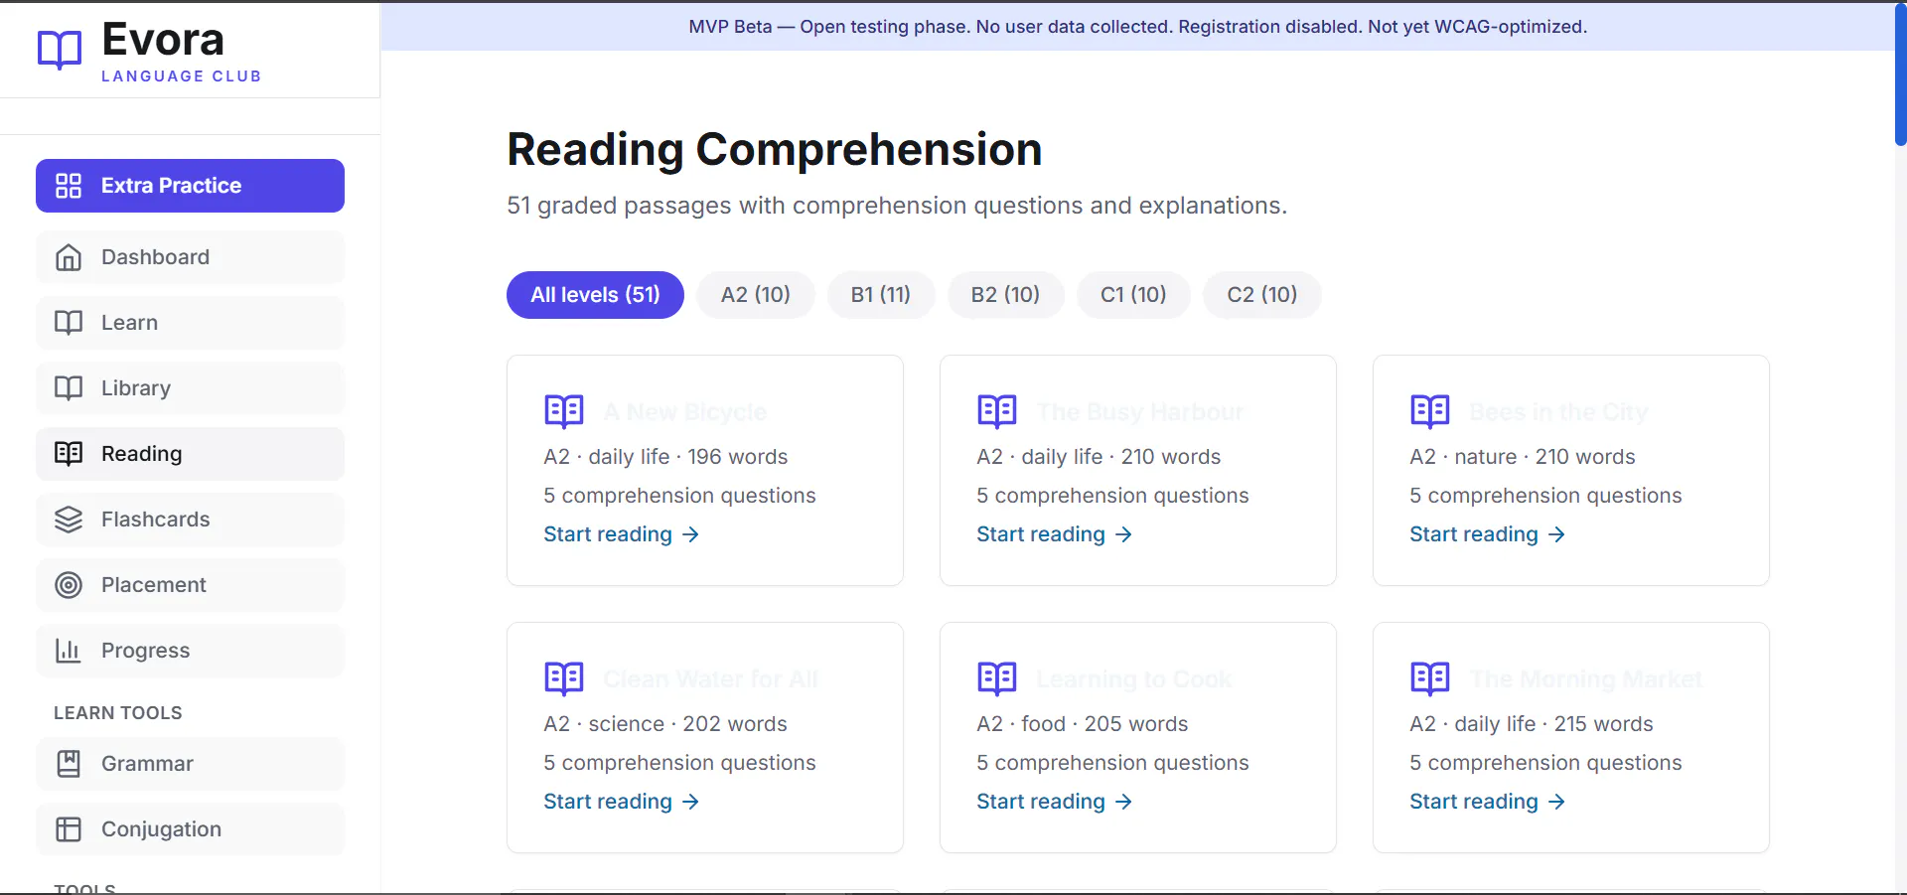Click the book icon on Bees in the City card
This screenshot has width=1907, height=895.
tap(1430, 411)
